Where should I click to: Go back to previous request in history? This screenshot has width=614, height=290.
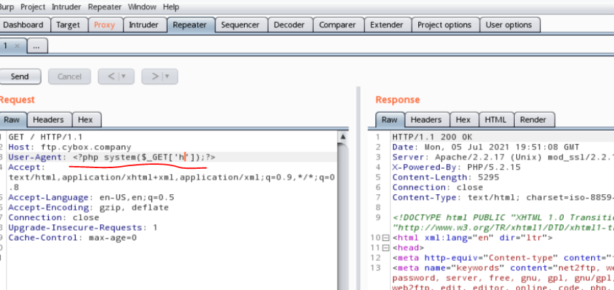pos(111,77)
